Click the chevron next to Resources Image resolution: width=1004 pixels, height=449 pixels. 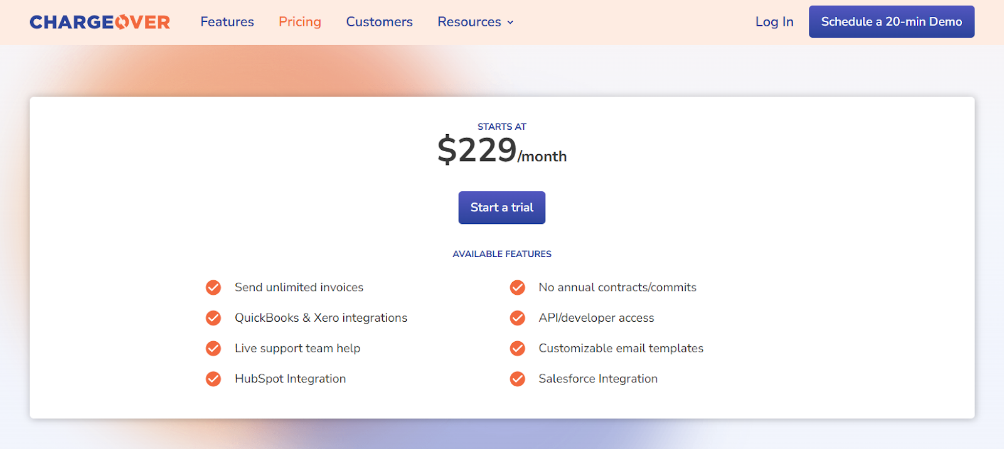510,23
